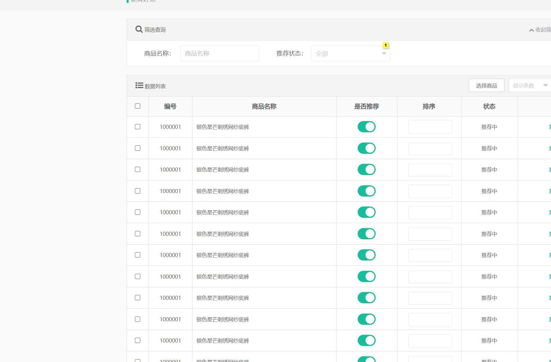The height and width of the screenshot is (362, 551).
Task: Tick the select-all checkbox in table header
Action: (x=138, y=106)
